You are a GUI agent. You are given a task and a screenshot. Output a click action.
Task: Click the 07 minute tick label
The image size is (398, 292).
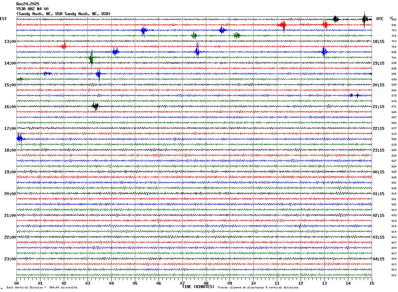pos(183,283)
